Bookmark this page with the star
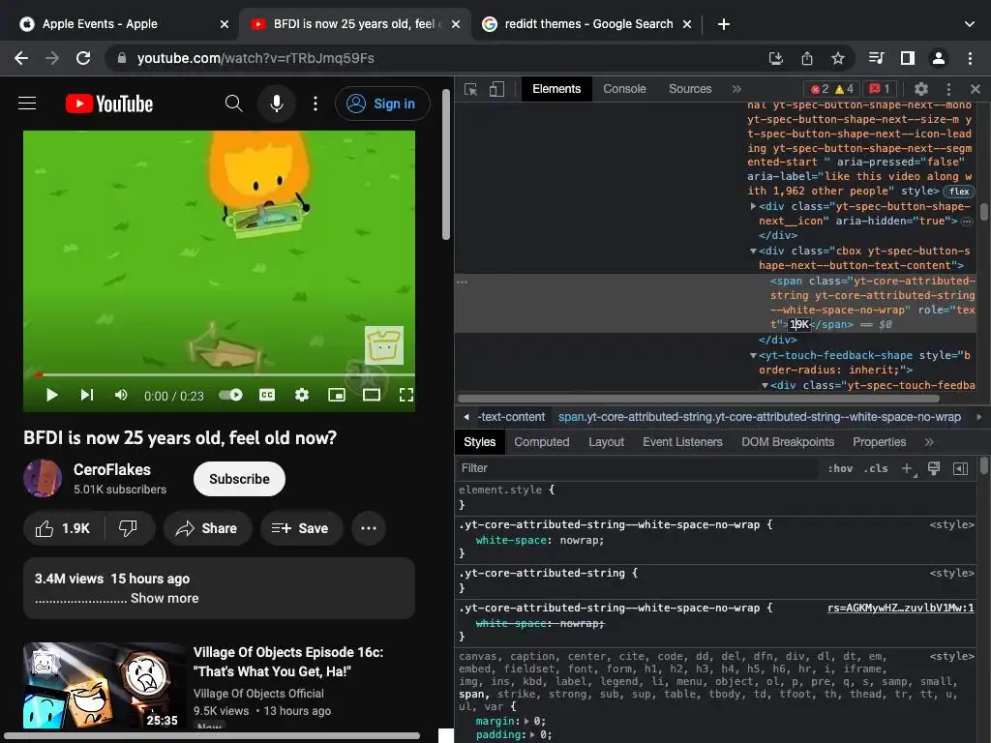The height and width of the screenshot is (743, 991). coord(838,58)
